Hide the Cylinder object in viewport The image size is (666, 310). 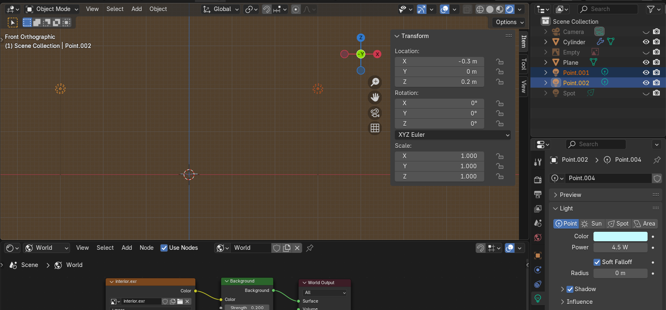point(646,42)
